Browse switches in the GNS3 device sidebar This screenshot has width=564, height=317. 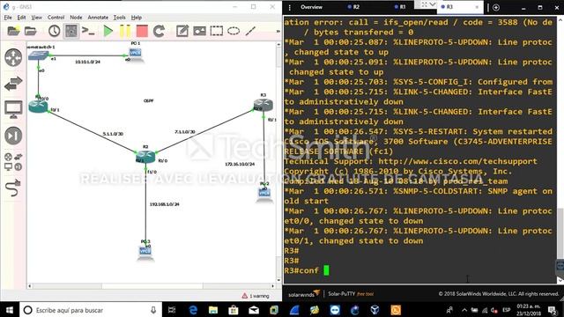13,84
